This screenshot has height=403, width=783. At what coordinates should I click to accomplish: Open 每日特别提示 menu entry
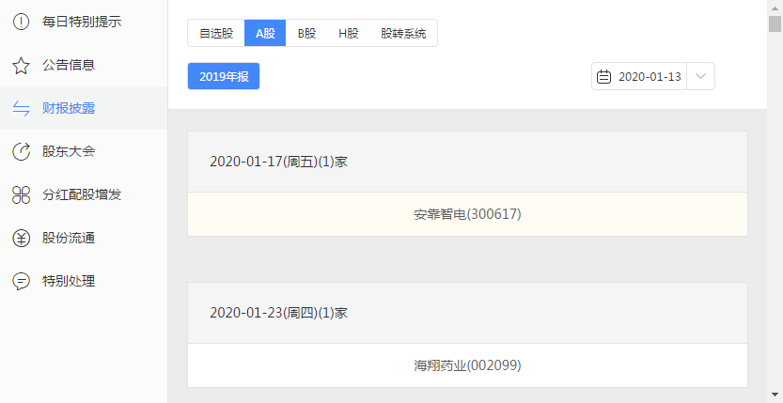(x=84, y=22)
